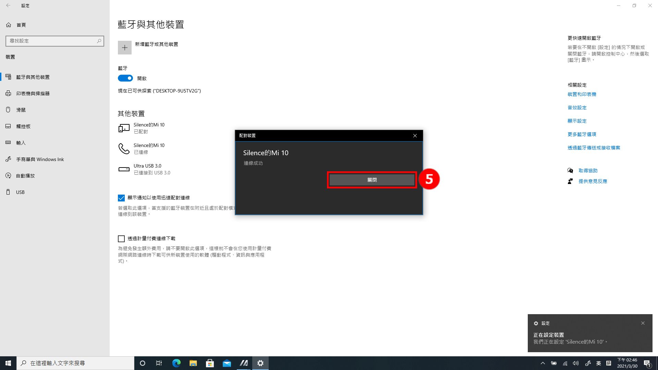Open Action Center notifications icon
The height and width of the screenshot is (370, 658).
(x=647, y=363)
